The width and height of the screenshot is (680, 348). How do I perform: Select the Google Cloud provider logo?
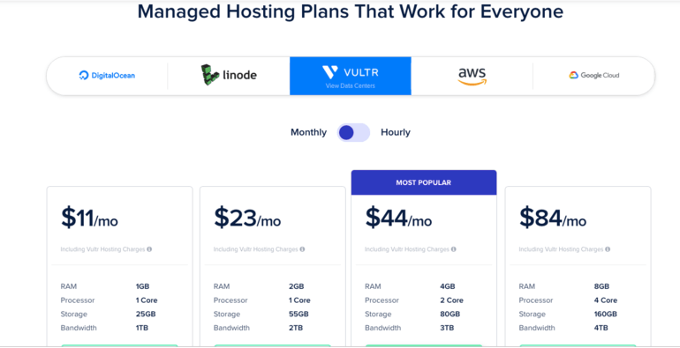593,75
